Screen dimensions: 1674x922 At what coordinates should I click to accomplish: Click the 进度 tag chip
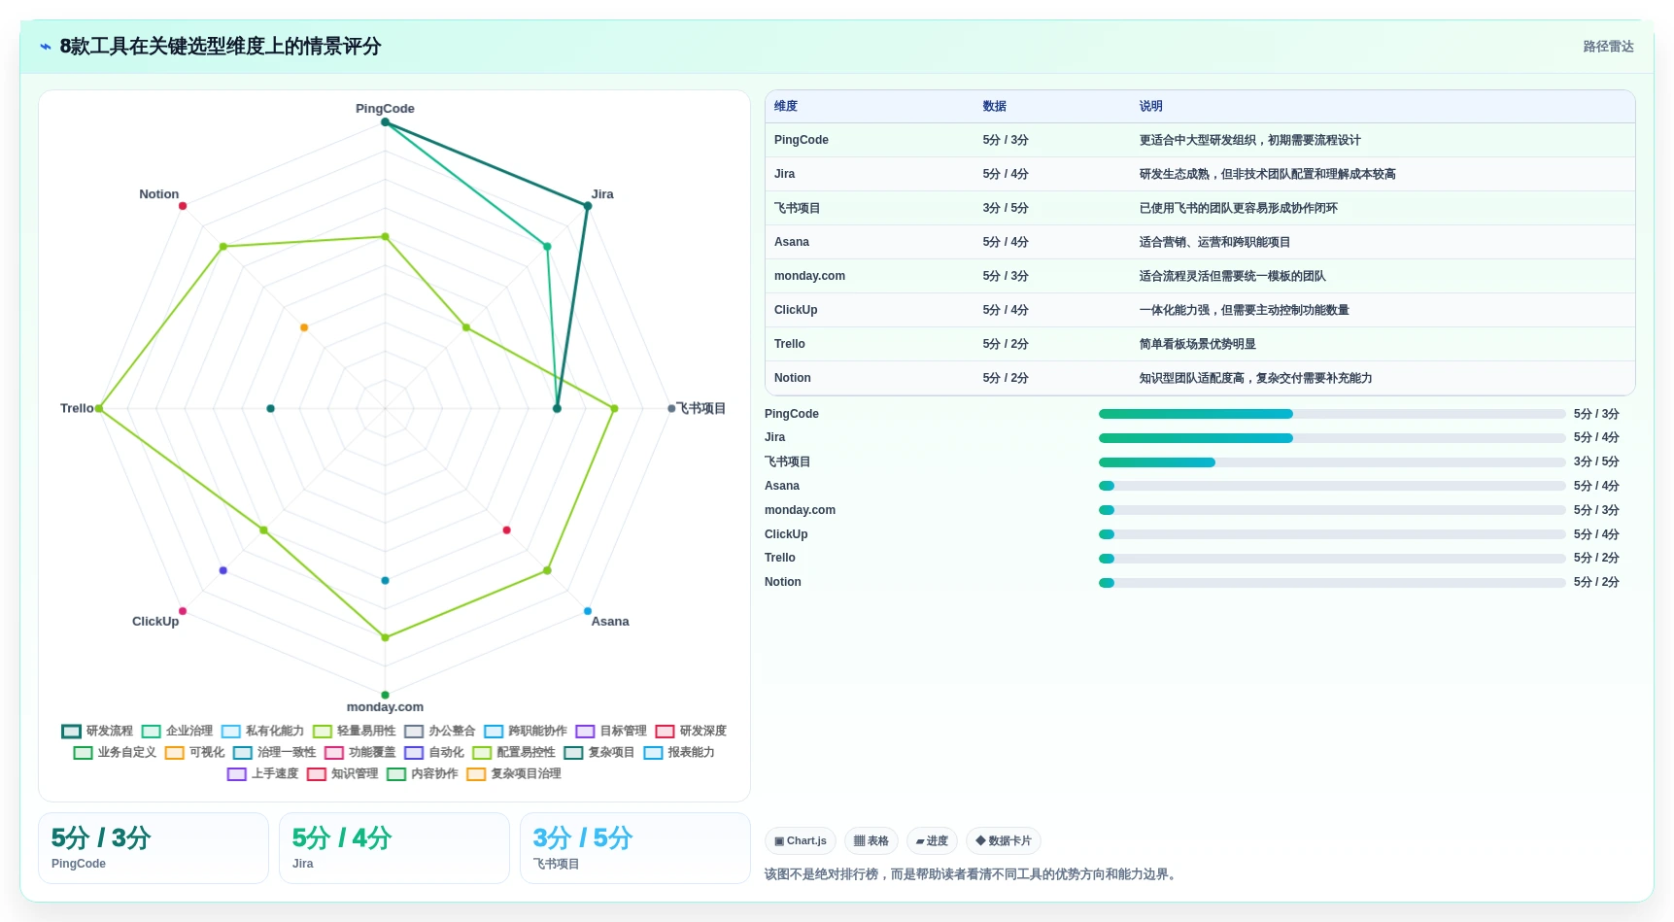pyautogui.click(x=932, y=840)
